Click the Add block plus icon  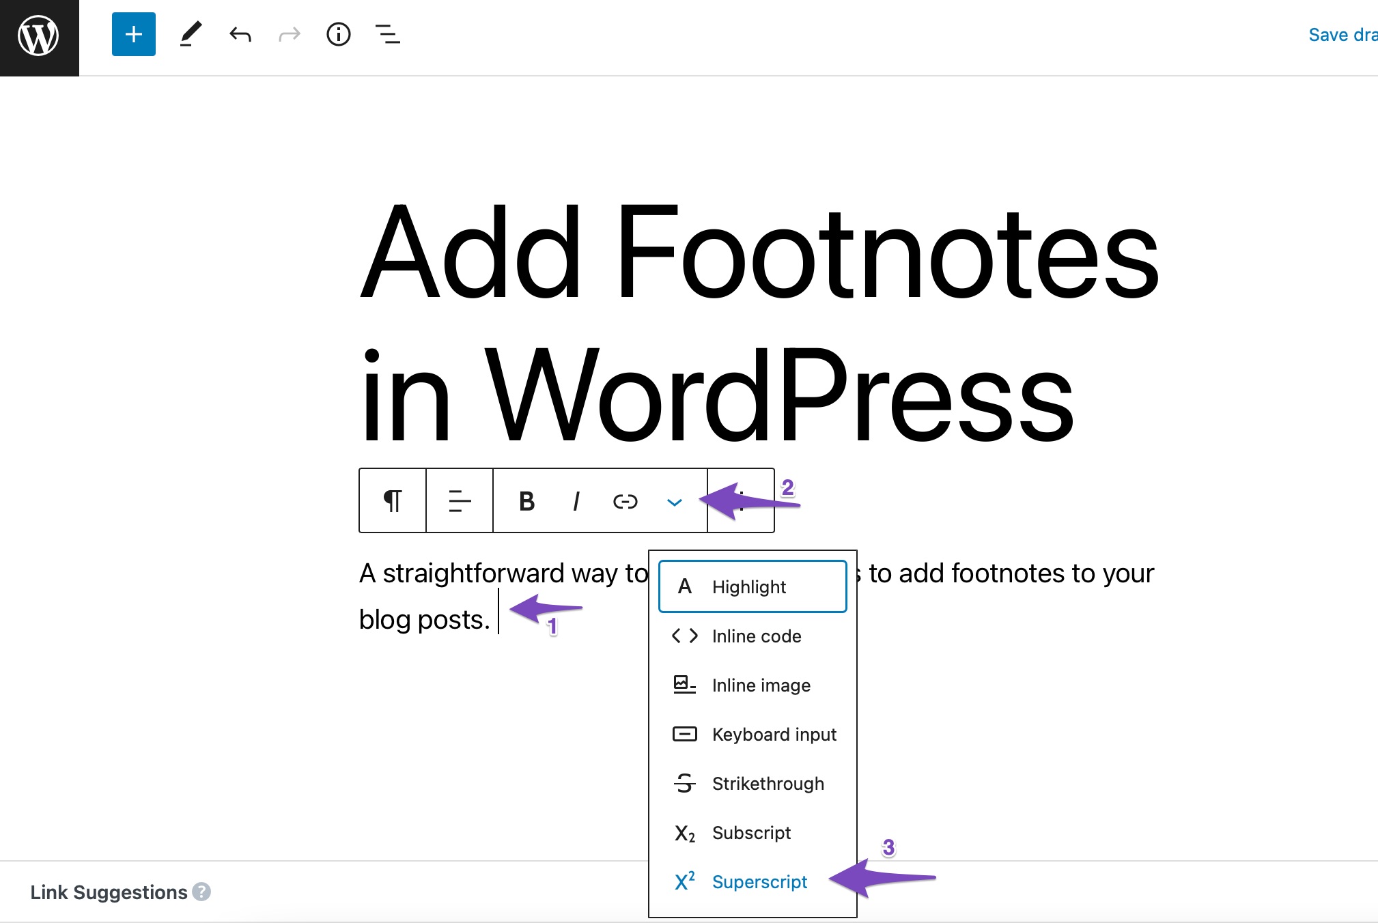[133, 34]
